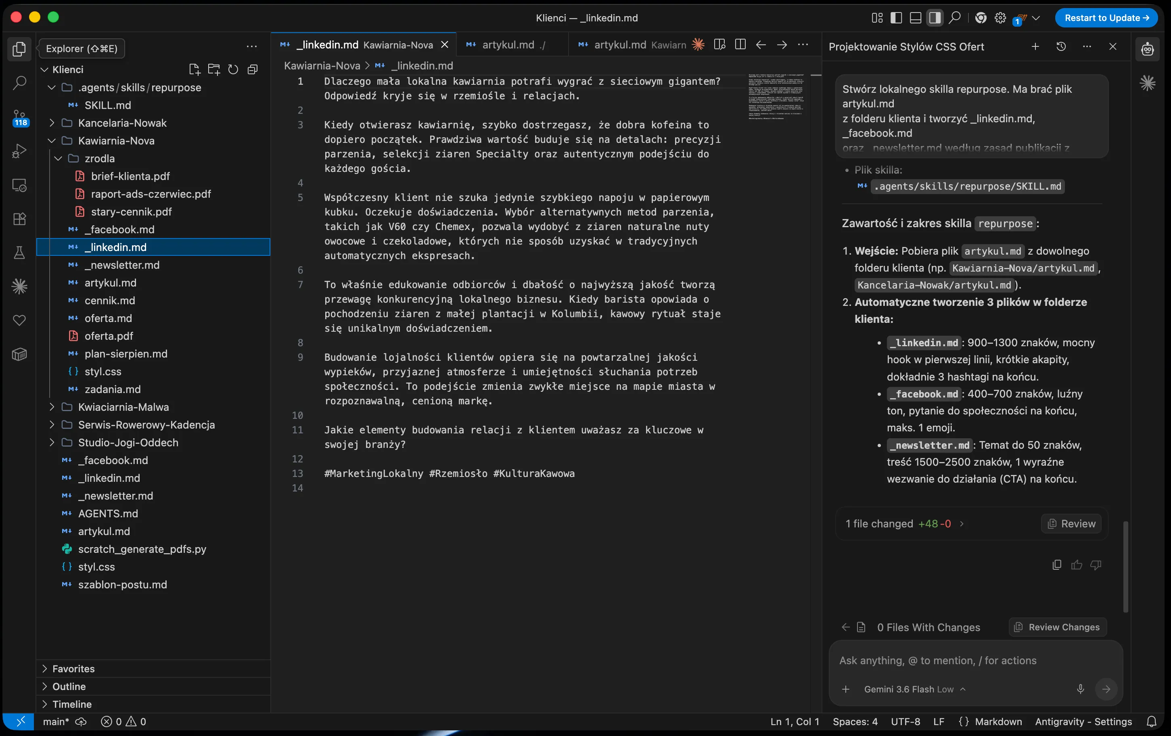Close the _linkedin.md editor tab

(444, 45)
